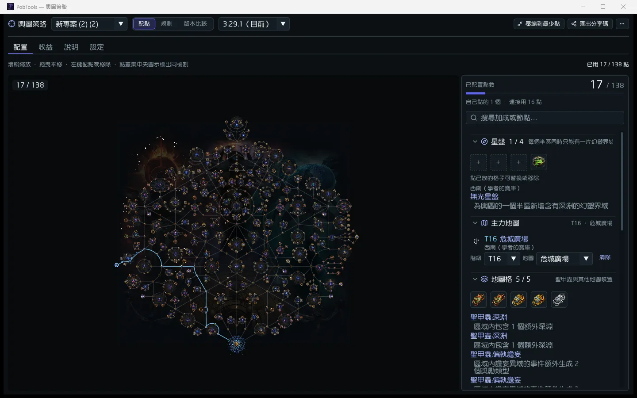Click the anchor icon next to T16 危城廣場
The width and height of the screenshot is (637, 398).
476,241
